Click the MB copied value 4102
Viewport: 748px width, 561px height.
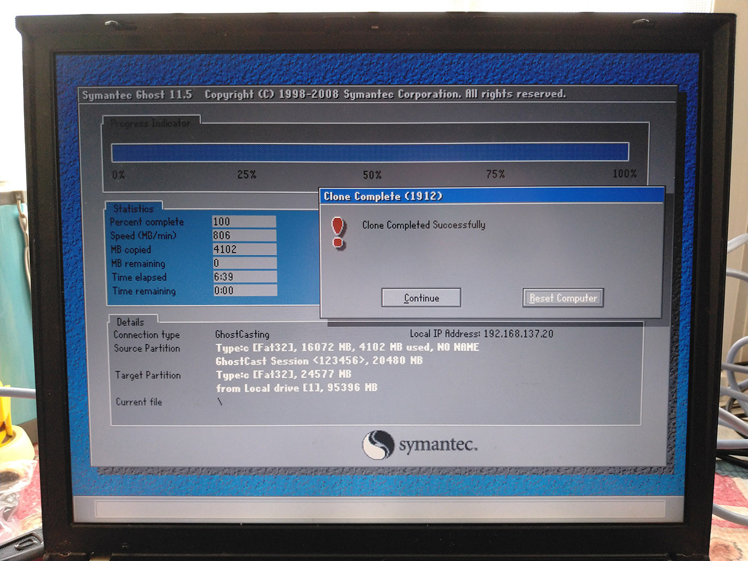244,250
